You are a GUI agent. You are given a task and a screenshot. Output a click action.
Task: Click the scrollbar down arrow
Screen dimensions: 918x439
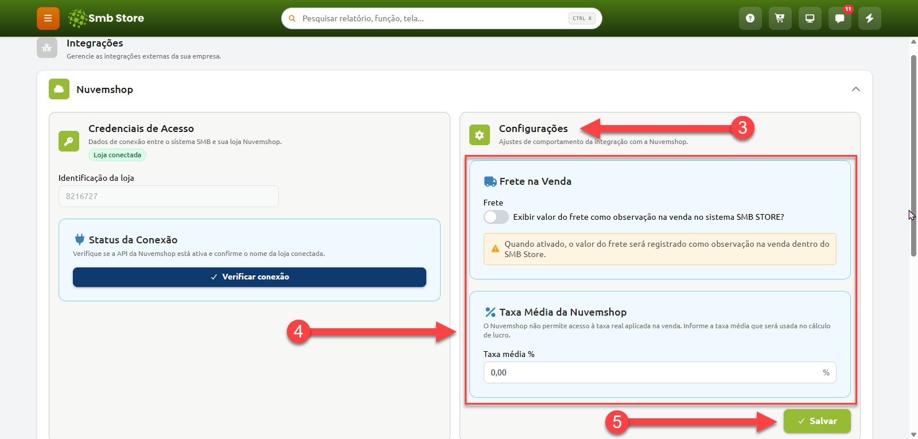[x=913, y=434]
